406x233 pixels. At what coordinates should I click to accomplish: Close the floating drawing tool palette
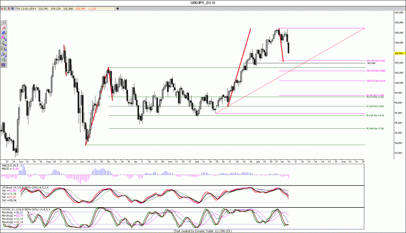pos(5,23)
